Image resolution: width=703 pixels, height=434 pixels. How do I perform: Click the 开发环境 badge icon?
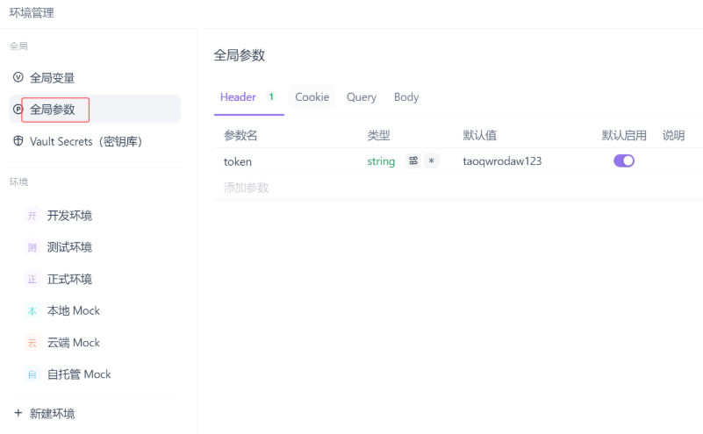32,216
